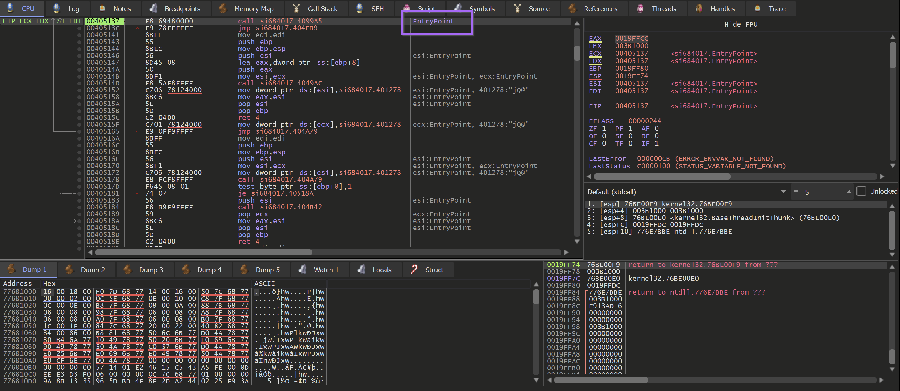
Task: Click the Hide FPU button
Action: [x=740, y=24]
